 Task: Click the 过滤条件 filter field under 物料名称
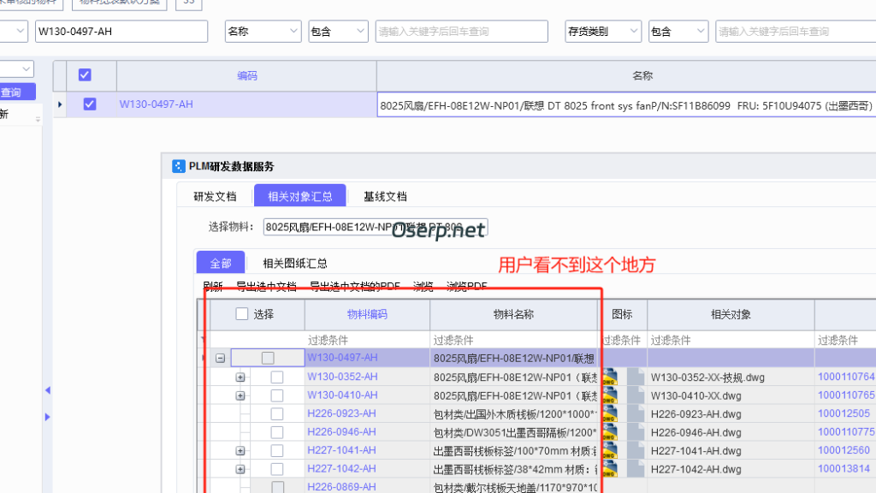click(x=512, y=339)
